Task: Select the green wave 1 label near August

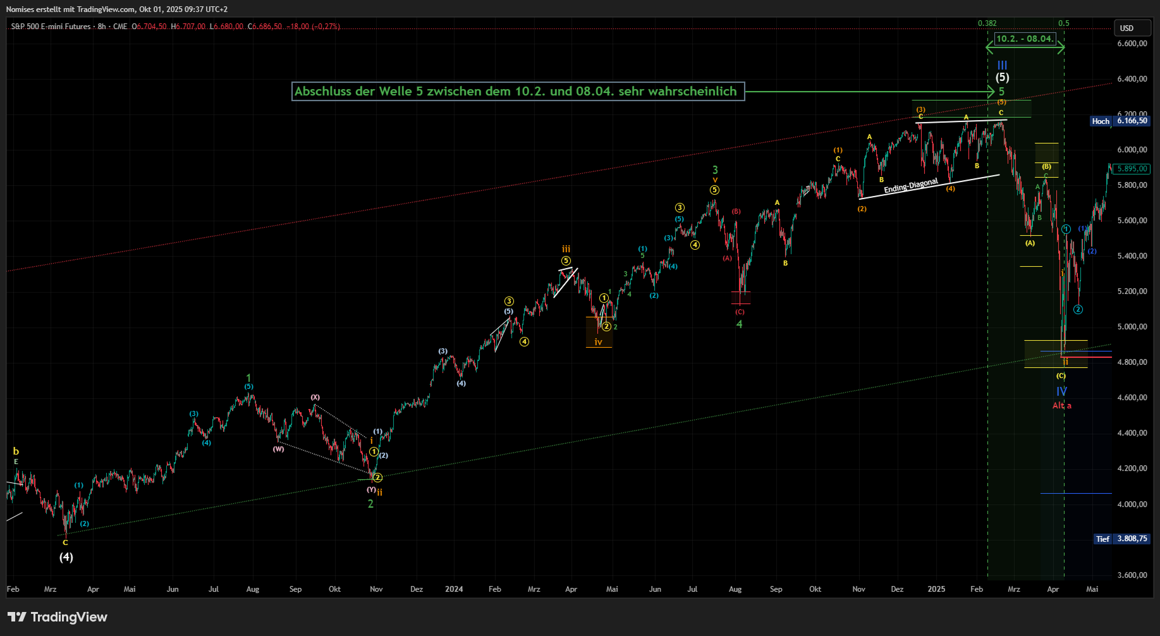Action: pos(248,378)
